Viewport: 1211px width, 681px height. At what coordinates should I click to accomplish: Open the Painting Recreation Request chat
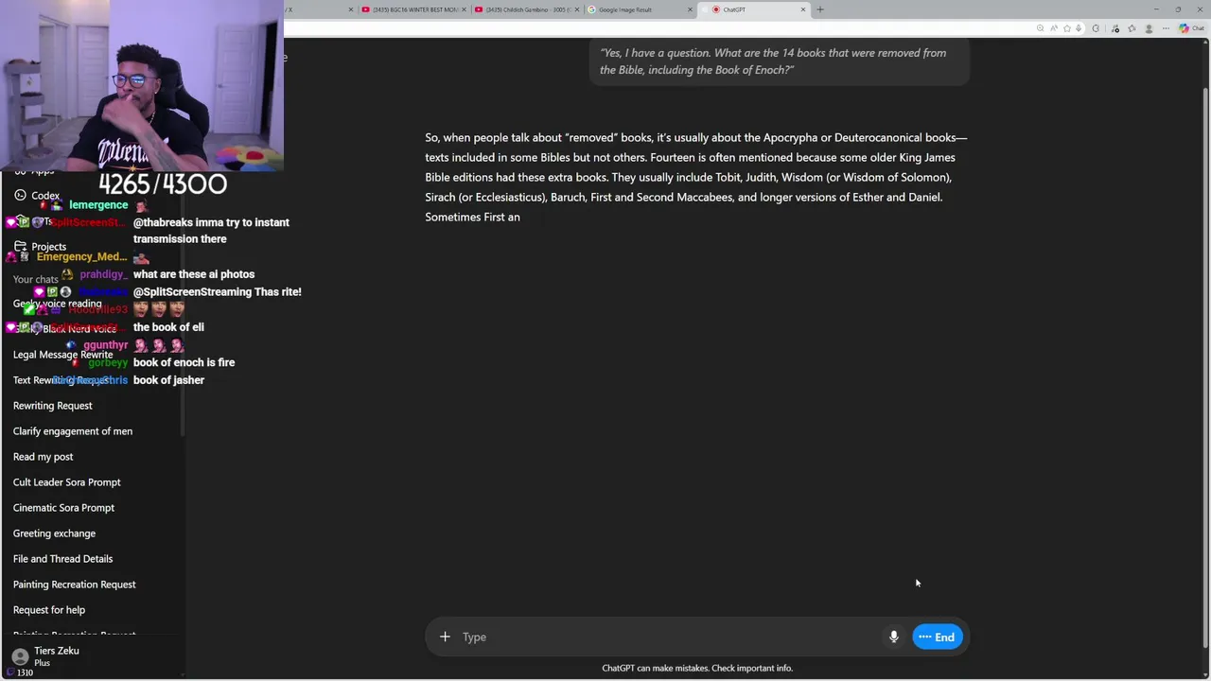(75, 585)
